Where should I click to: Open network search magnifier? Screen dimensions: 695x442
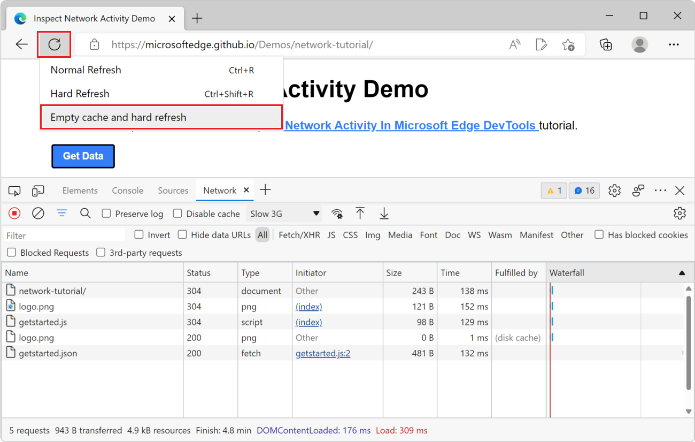(86, 214)
